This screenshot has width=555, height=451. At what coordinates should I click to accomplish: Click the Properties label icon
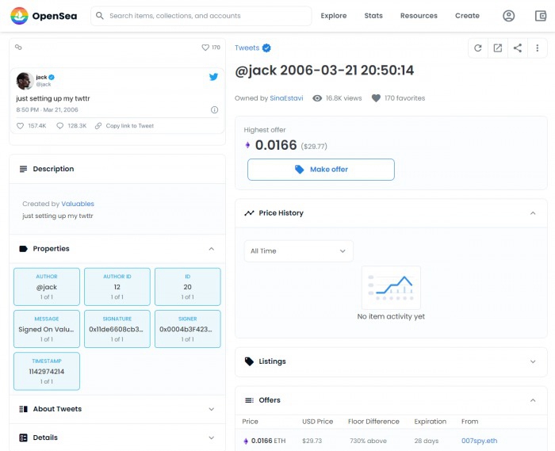click(23, 249)
